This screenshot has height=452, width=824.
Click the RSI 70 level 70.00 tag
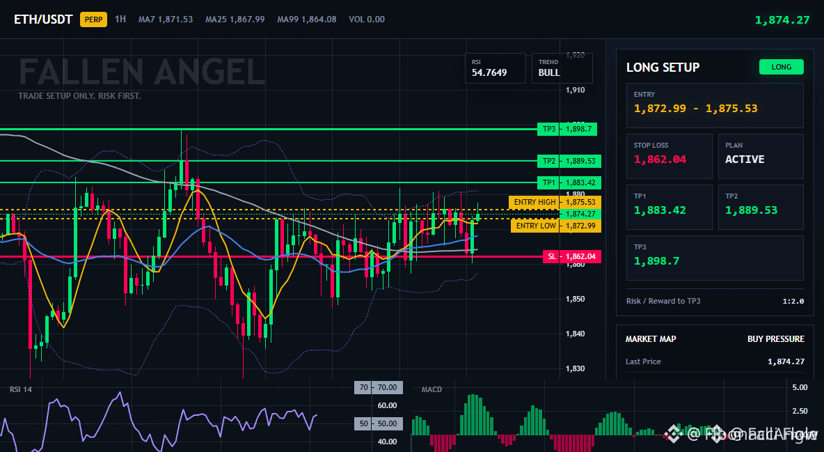pos(379,387)
